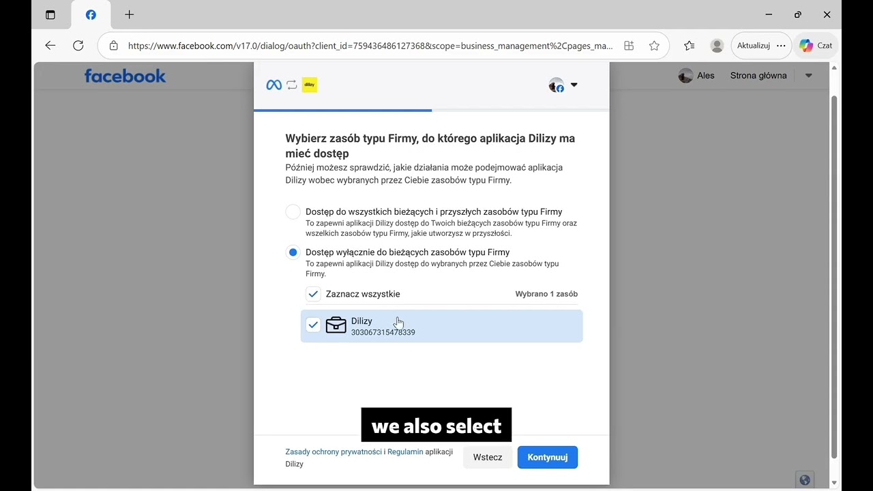Screen dimensions: 873x491
Task: Click the scrollbar up arrow
Action: point(833,68)
